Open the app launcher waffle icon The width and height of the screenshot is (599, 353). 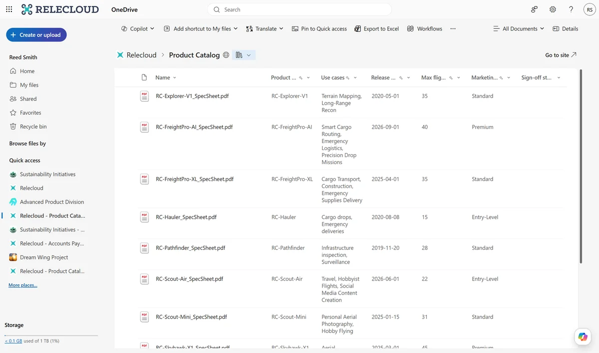(9, 9)
